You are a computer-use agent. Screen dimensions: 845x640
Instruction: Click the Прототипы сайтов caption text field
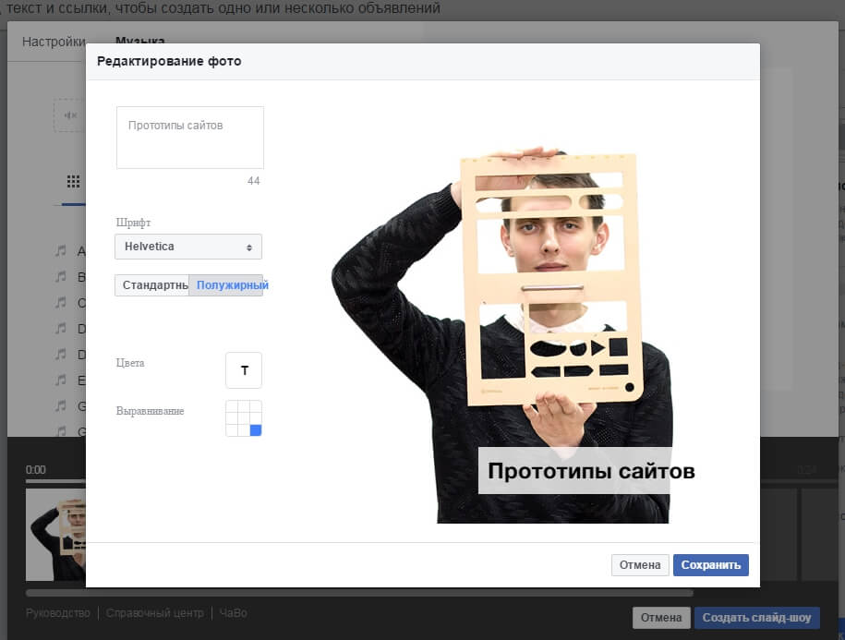point(189,138)
